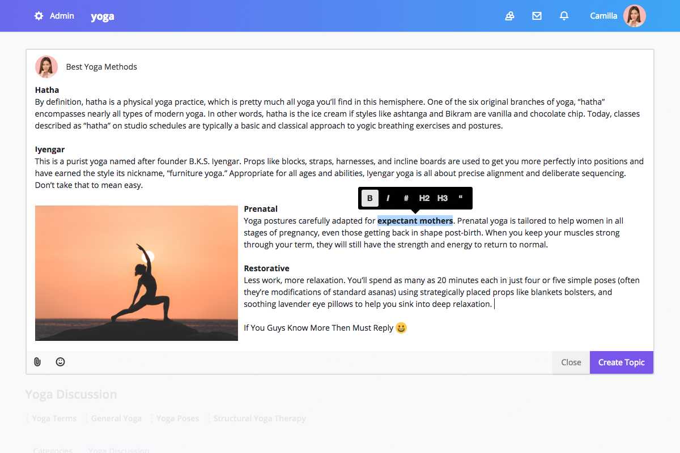Open the user groups icon in the navbar
The width and height of the screenshot is (680, 453).
pyautogui.click(x=509, y=16)
